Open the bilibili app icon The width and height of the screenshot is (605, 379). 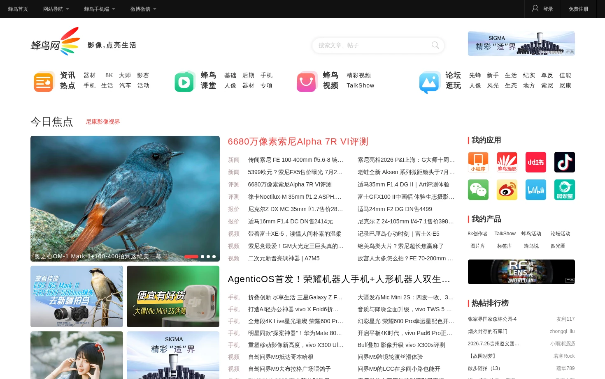tap(536, 190)
